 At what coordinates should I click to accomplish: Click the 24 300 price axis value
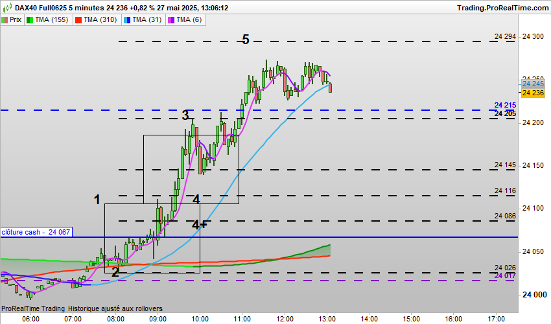533,36
